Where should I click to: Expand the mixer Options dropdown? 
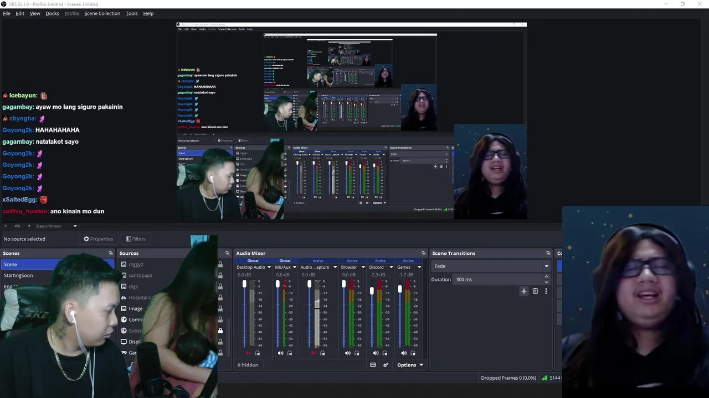[x=410, y=365]
